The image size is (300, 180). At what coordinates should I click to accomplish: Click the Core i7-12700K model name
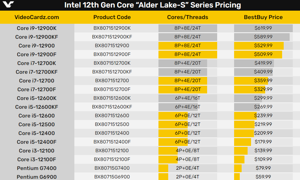(37, 63)
